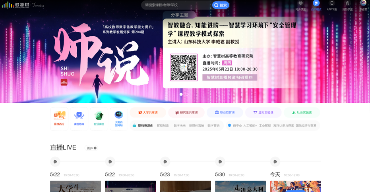Open the 课程思政 tile
Image resolution: width=370 pixels, height=192 pixels.
click(x=79, y=119)
